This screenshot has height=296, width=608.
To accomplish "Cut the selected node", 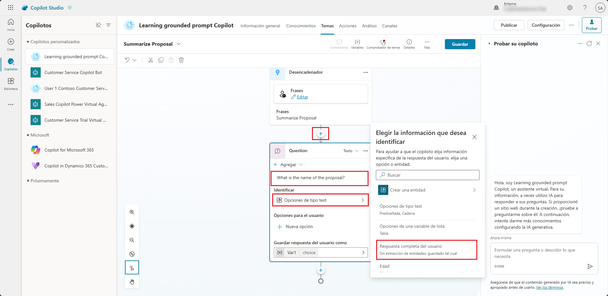I will 151,60.
